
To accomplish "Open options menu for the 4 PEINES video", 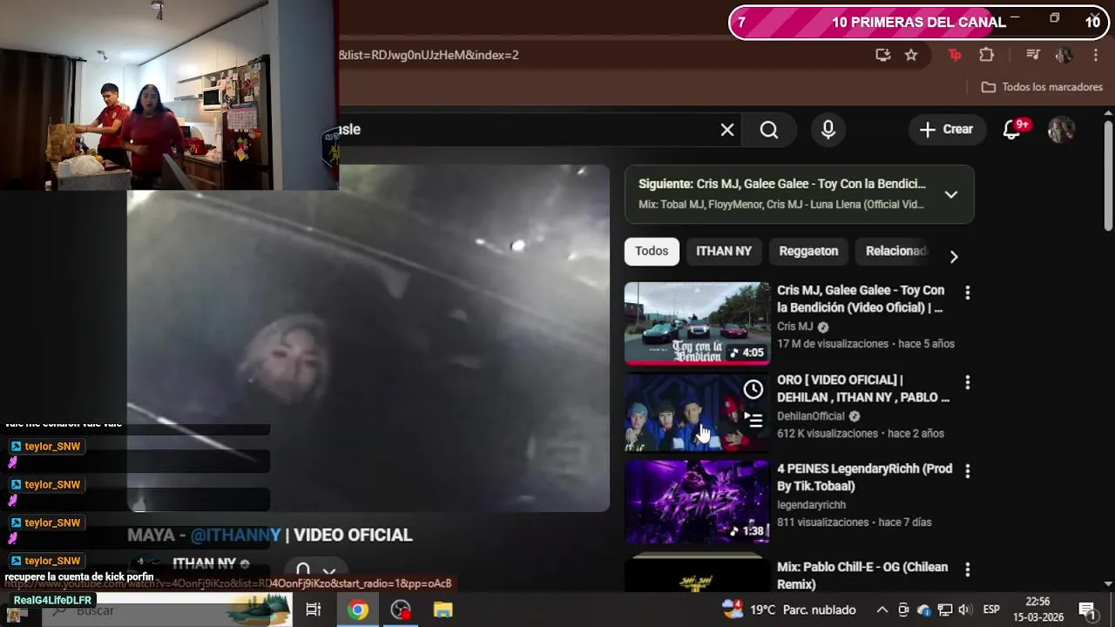I will (x=967, y=471).
